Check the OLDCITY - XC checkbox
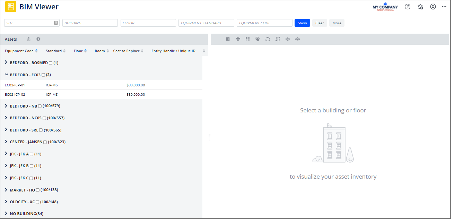This screenshot has width=454, height=222. [37, 202]
